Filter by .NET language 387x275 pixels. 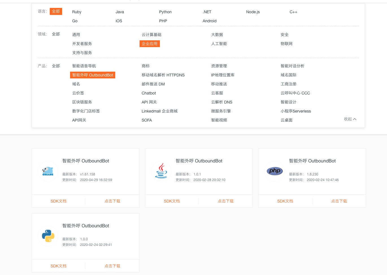207,12
